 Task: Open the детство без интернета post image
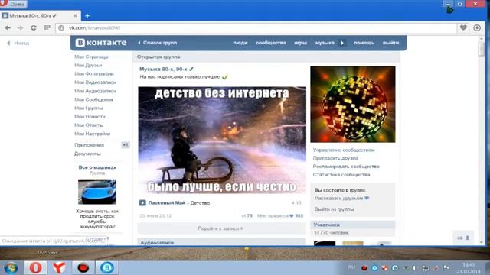(x=222, y=140)
